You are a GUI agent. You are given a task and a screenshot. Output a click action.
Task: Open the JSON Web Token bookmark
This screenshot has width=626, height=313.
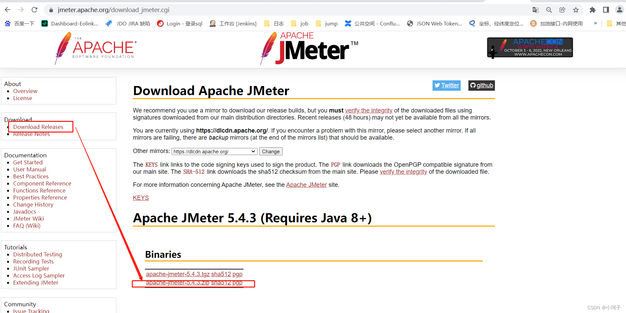(434, 23)
